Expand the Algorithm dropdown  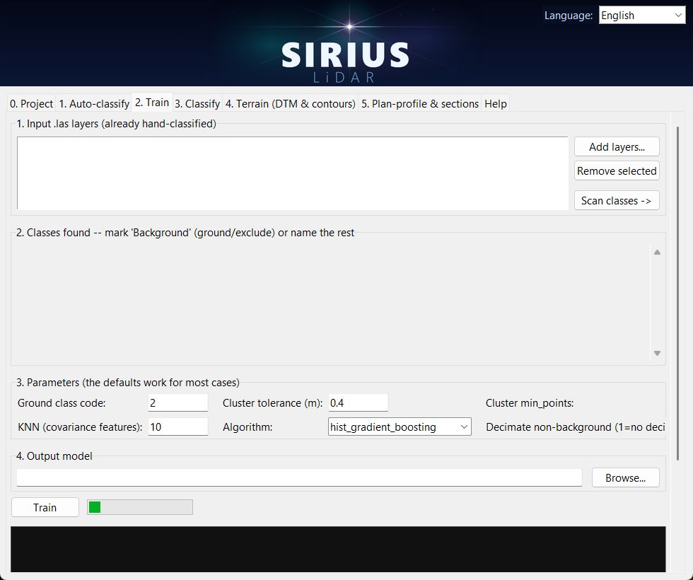coord(400,427)
